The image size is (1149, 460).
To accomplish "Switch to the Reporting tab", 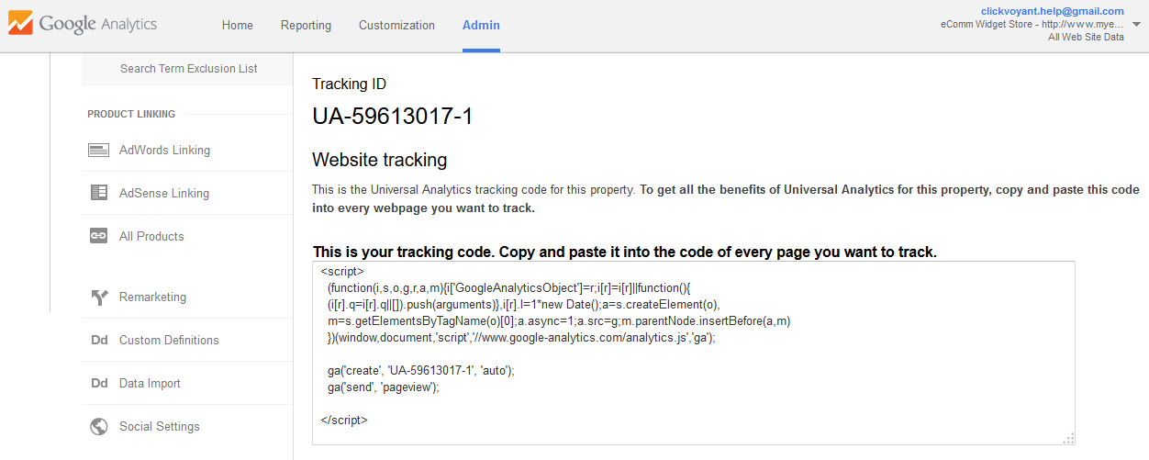I will click(306, 26).
